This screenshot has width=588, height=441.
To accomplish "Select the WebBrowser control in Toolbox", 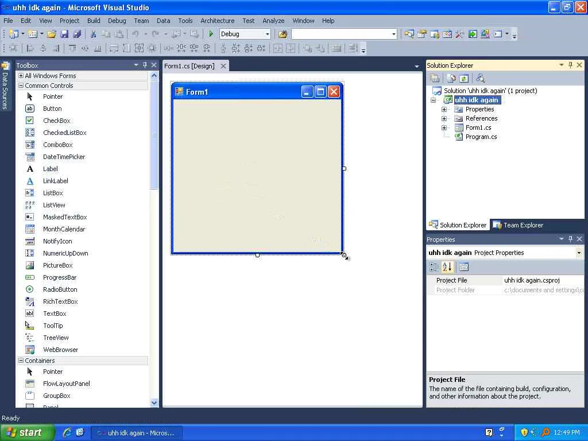I will click(60, 350).
